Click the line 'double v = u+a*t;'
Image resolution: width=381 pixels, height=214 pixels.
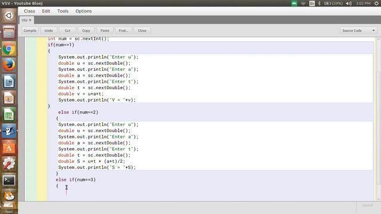[81, 94]
